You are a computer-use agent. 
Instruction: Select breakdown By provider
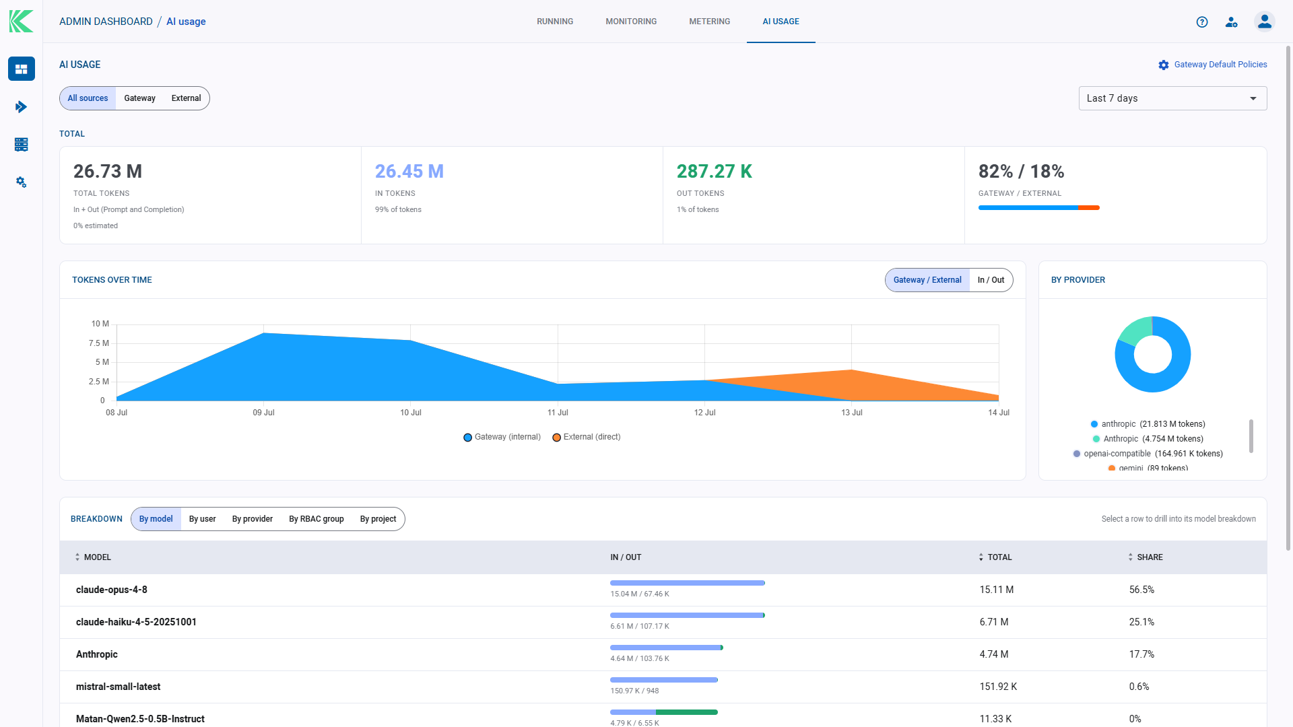click(x=253, y=519)
